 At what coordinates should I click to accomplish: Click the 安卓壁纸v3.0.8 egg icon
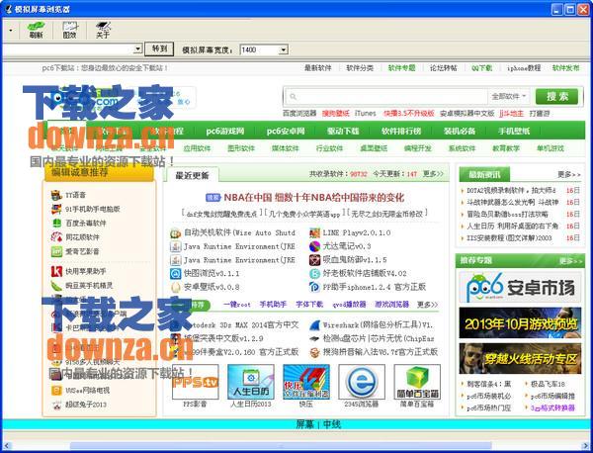176,287
